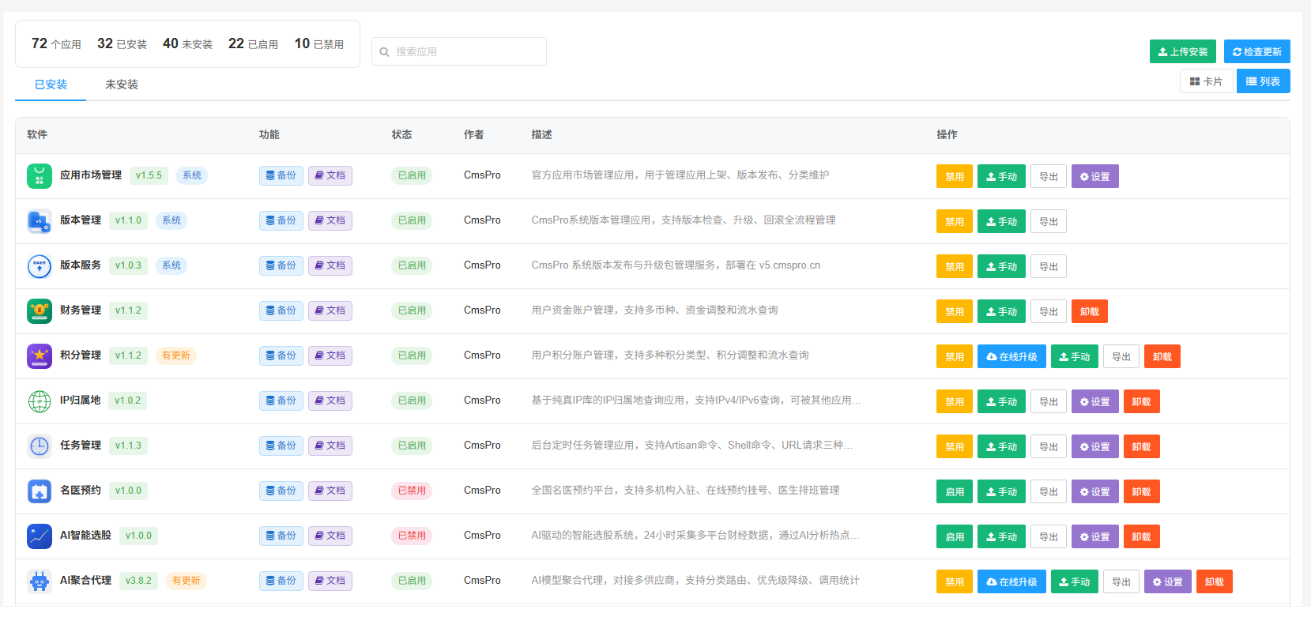Image resolution: width=1311 pixels, height=617 pixels.
Task: Open 设置 for 应用市场管理
Action: (1095, 176)
